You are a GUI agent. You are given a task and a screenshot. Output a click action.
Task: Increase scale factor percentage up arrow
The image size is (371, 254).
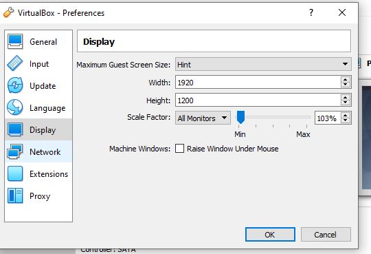click(x=346, y=115)
